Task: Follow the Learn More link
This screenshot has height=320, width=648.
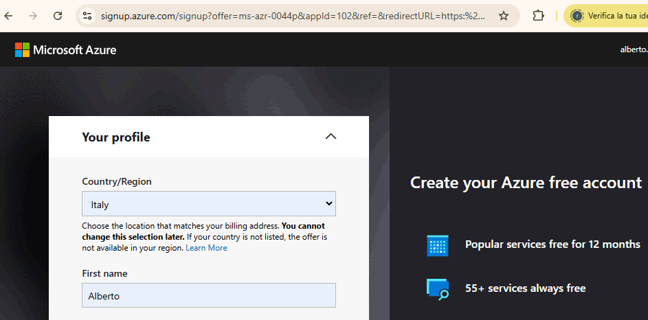Action: [206, 248]
